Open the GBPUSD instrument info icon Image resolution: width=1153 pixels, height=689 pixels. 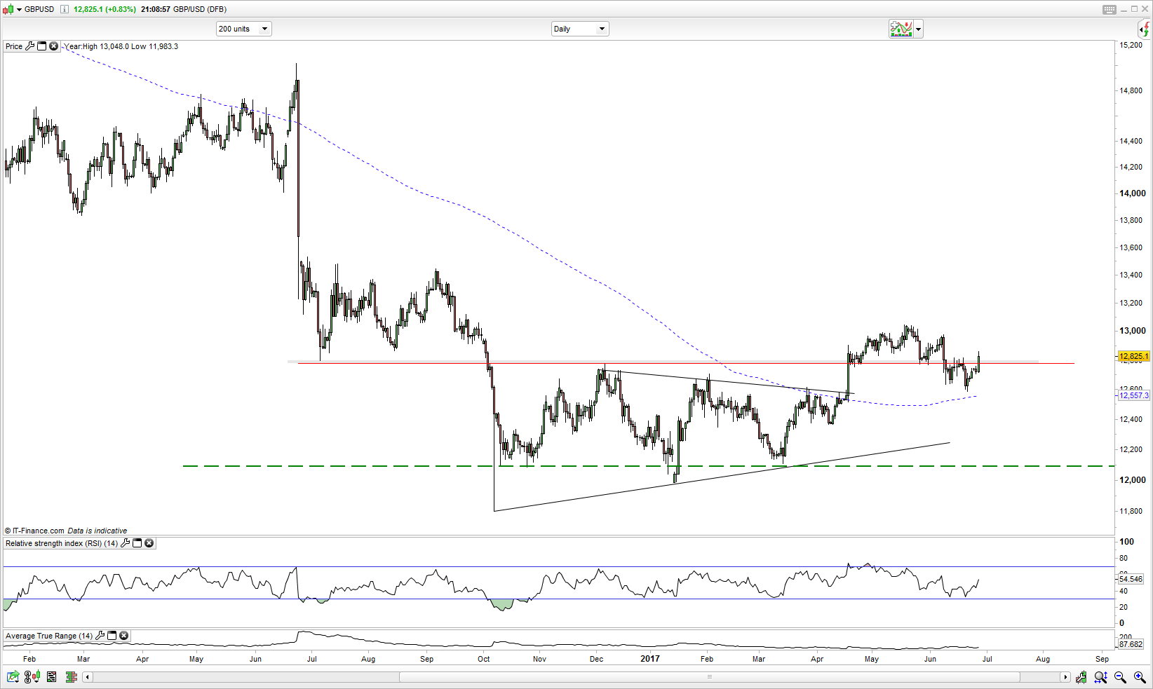pos(65,9)
